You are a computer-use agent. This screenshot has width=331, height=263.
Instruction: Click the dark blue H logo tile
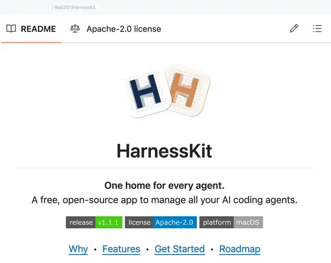click(x=147, y=93)
